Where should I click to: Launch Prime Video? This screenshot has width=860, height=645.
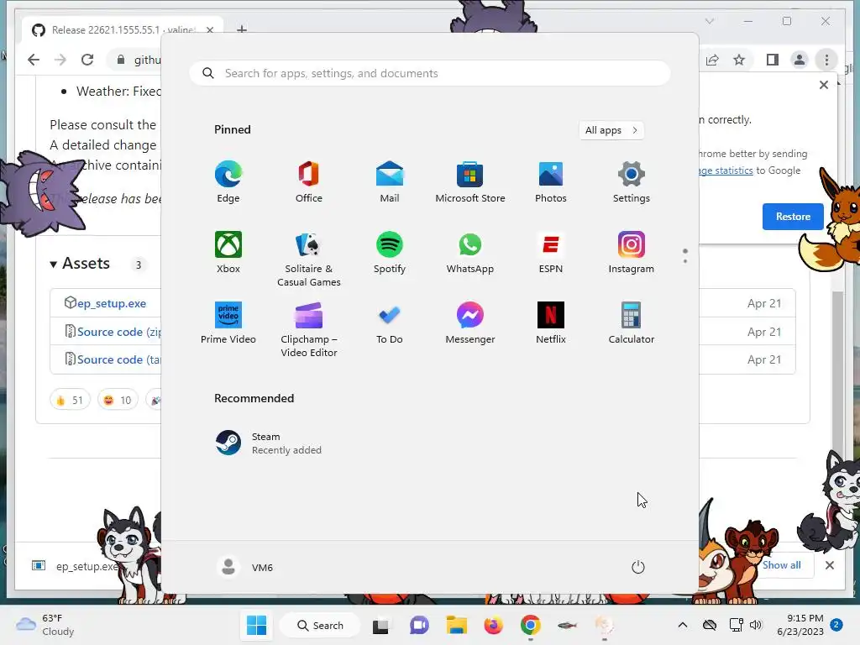[x=228, y=323]
